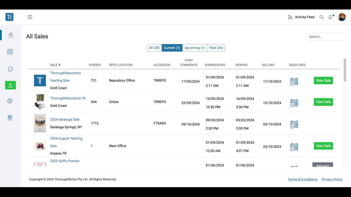
Task: Open the ThoroughRepository Yearling Sale link
Action: [x=65, y=77]
